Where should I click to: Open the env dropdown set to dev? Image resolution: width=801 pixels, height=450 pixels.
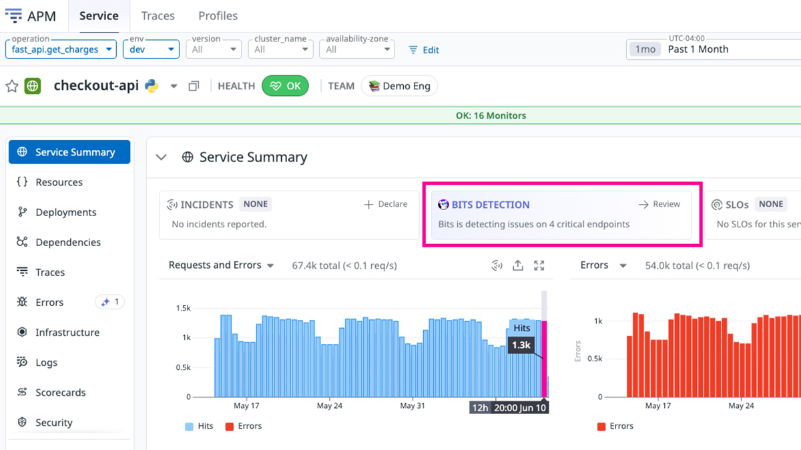click(x=151, y=49)
